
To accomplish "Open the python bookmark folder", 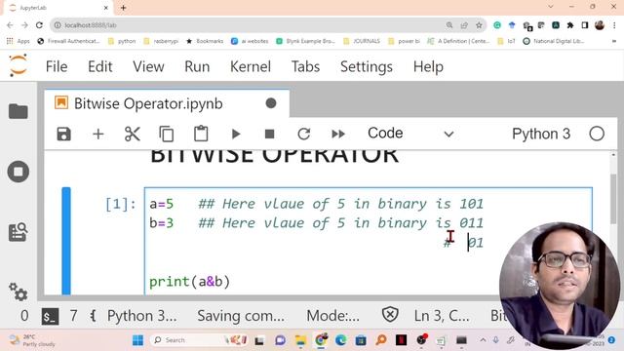I will point(122,41).
